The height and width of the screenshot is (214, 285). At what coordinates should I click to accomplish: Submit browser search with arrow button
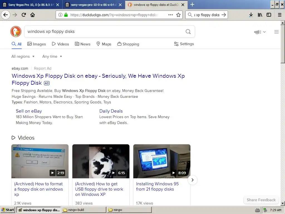point(224,15)
